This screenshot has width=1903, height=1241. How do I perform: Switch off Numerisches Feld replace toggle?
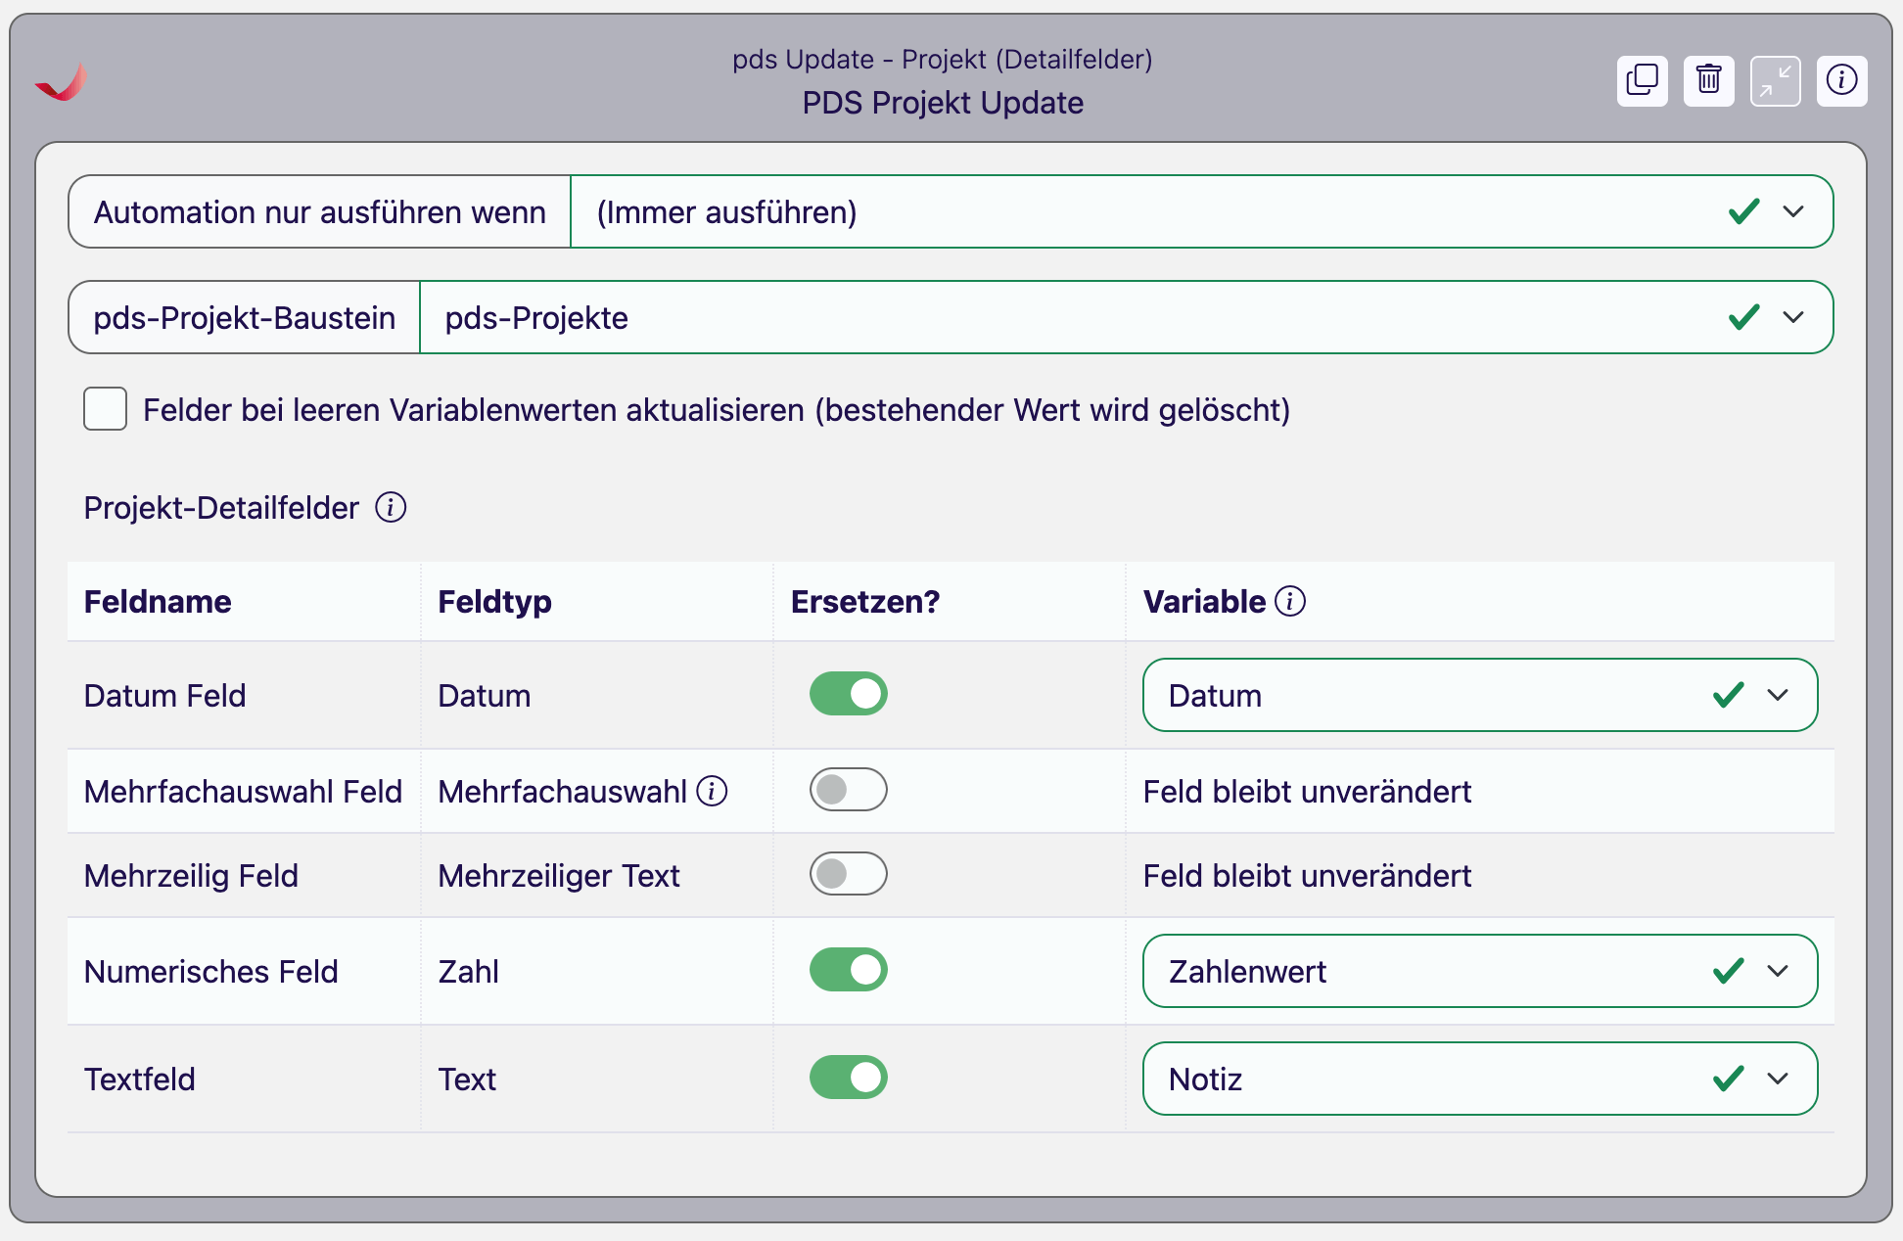click(848, 970)
